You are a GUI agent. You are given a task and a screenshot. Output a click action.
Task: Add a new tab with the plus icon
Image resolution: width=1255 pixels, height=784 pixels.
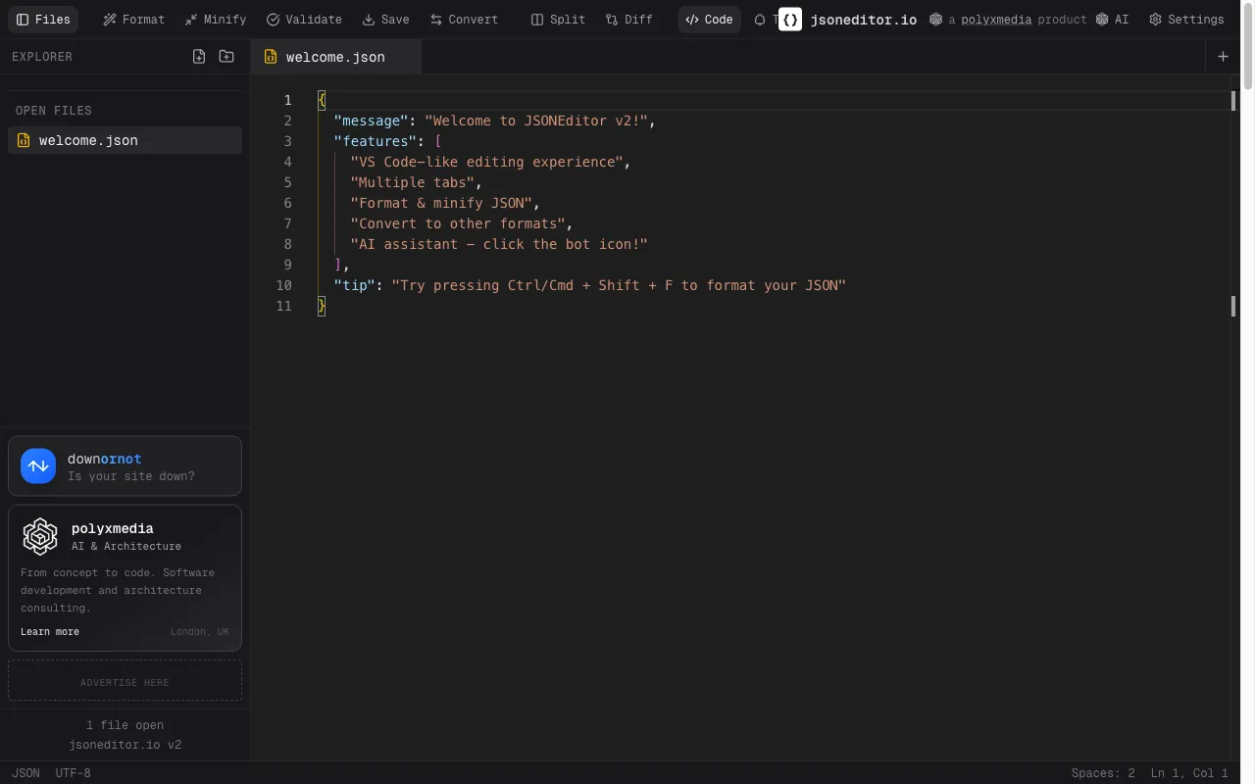[1223, 57]
